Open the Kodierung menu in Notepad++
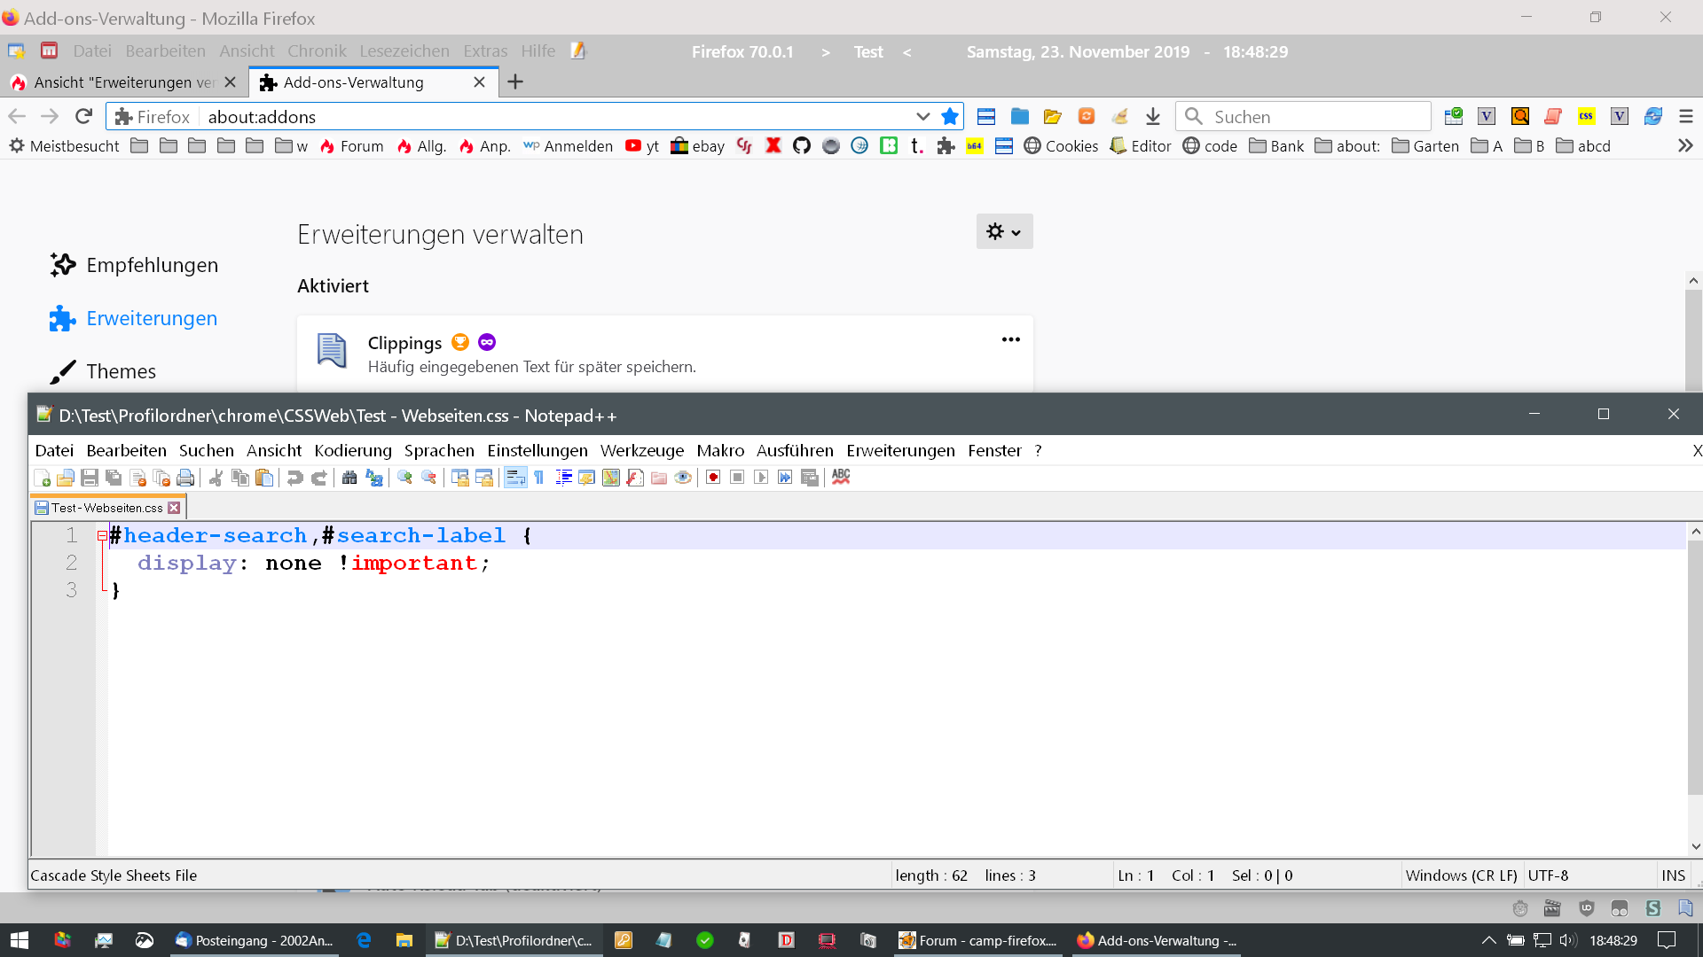 [352, 450]
